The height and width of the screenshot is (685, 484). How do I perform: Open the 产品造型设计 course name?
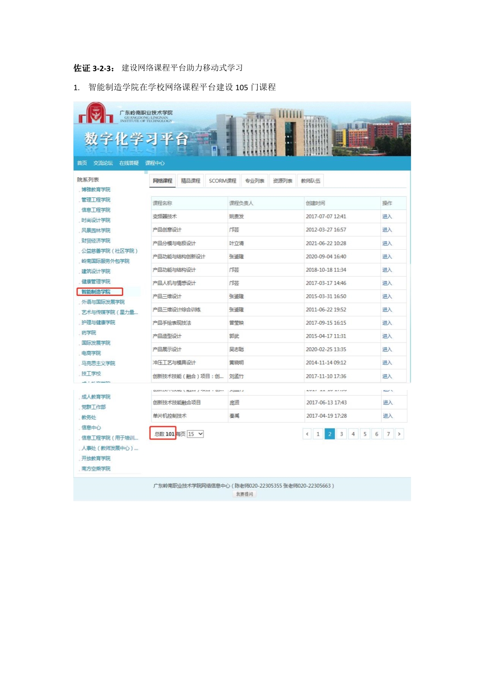tap(167, 336)
